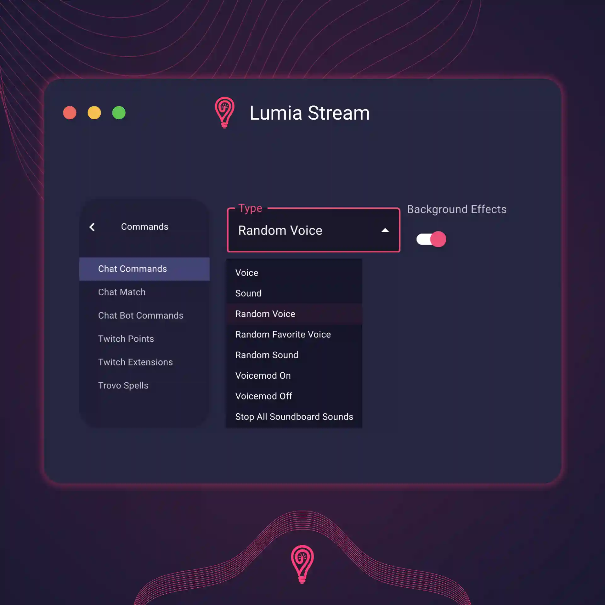Select Stop All Soundboard Sounds option
This screenshot has width=605, height=605.
pyautogui.click(x=294, y=417)
